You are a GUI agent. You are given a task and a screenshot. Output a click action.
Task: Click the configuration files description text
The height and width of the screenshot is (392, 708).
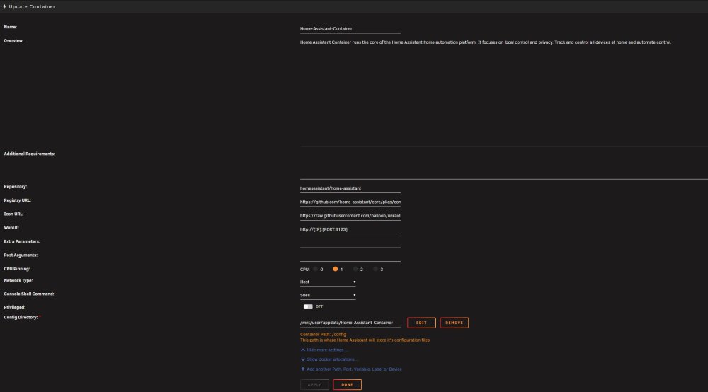365,340
